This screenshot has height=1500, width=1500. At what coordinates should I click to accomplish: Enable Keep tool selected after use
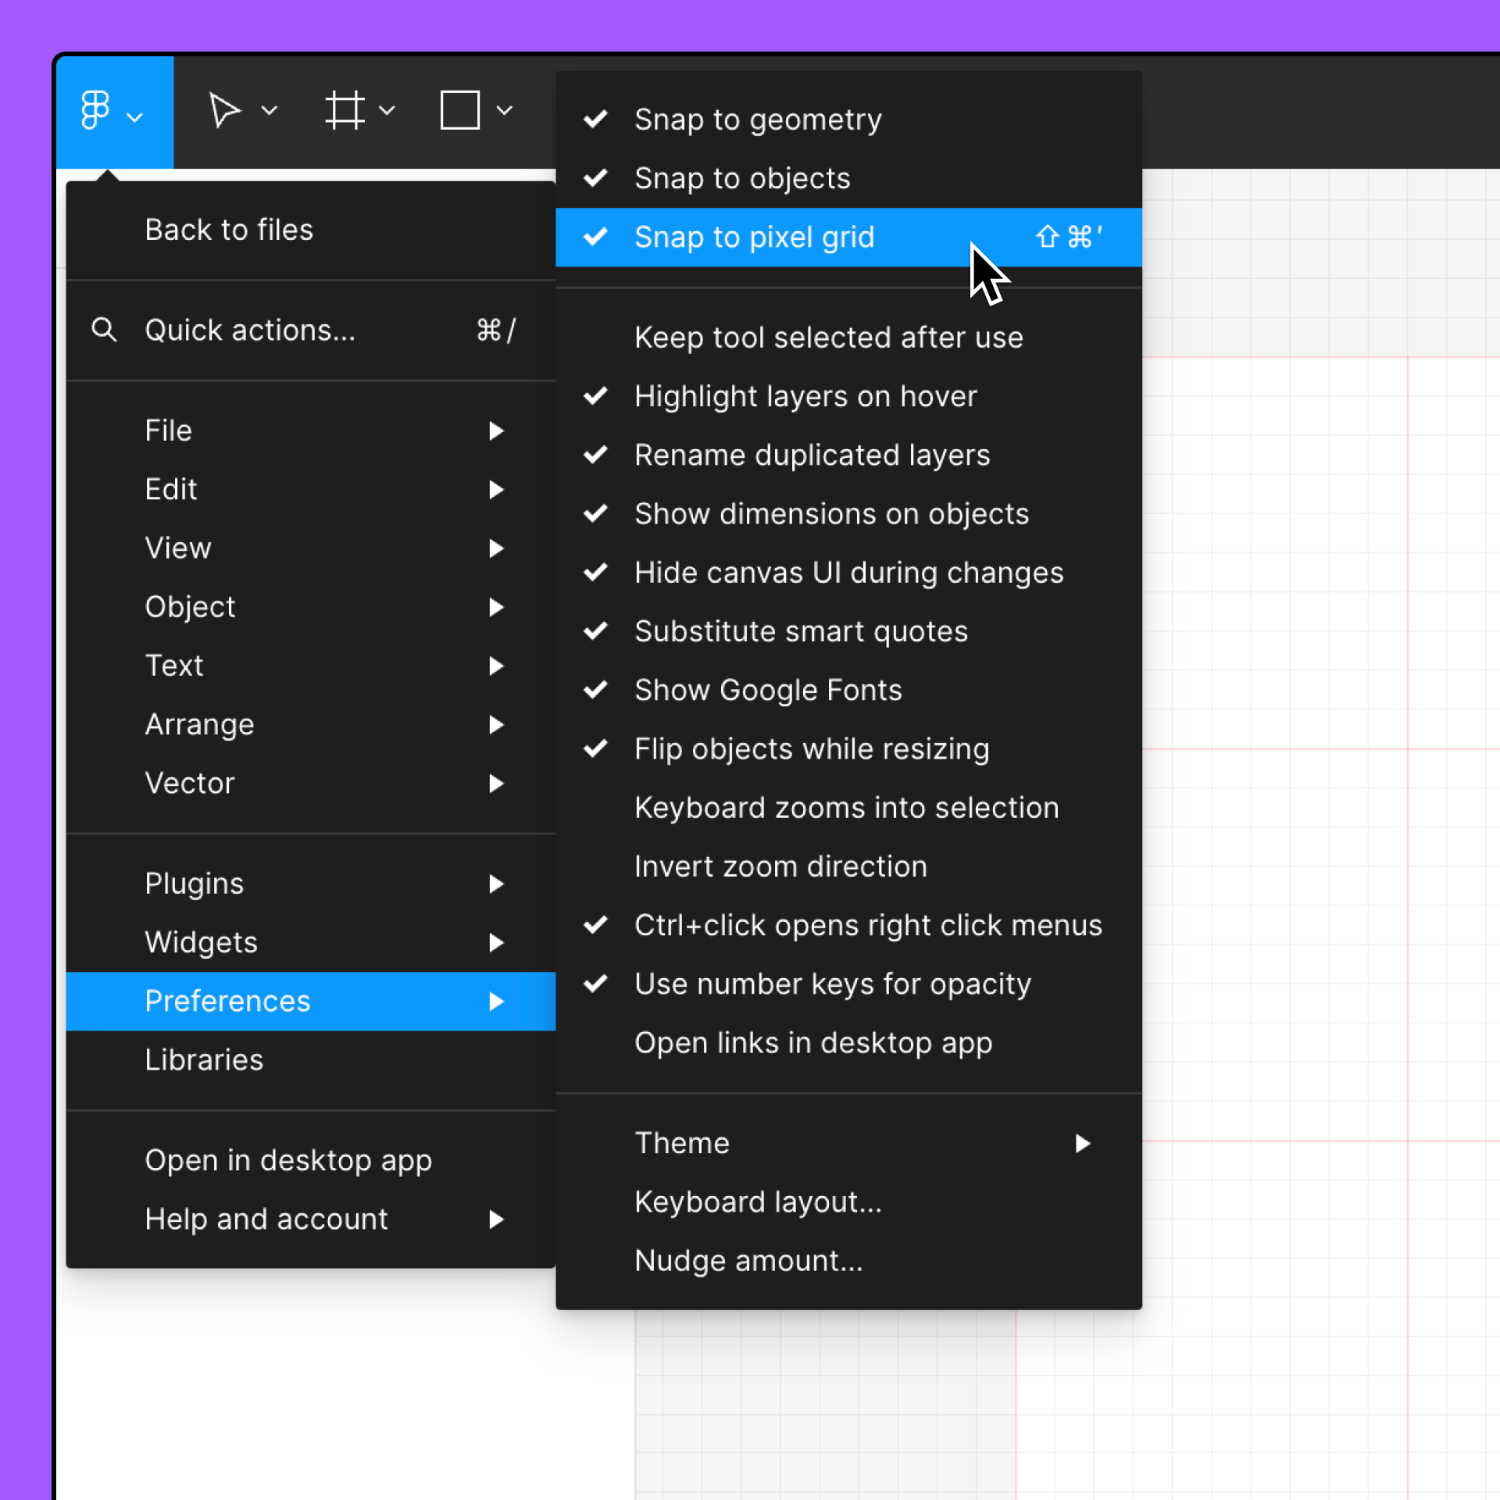[828, 337]
